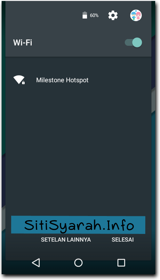Tap blank header space left of the battery
Image resolution: width=160 pixels, height=280 pixels.
43,16
